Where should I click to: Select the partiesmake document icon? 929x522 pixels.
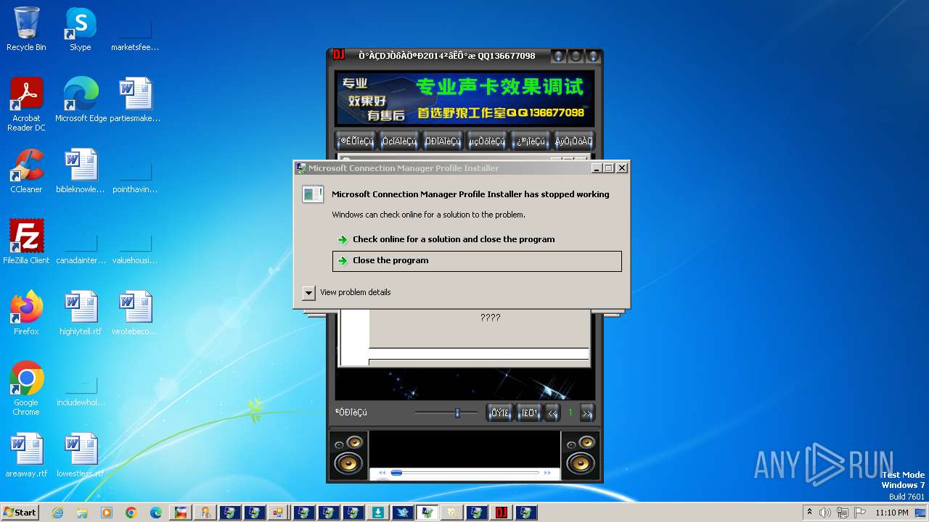click(135, 100)
